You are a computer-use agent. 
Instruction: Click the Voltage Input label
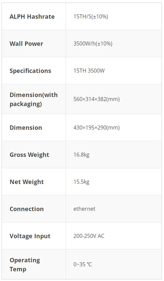30,236
